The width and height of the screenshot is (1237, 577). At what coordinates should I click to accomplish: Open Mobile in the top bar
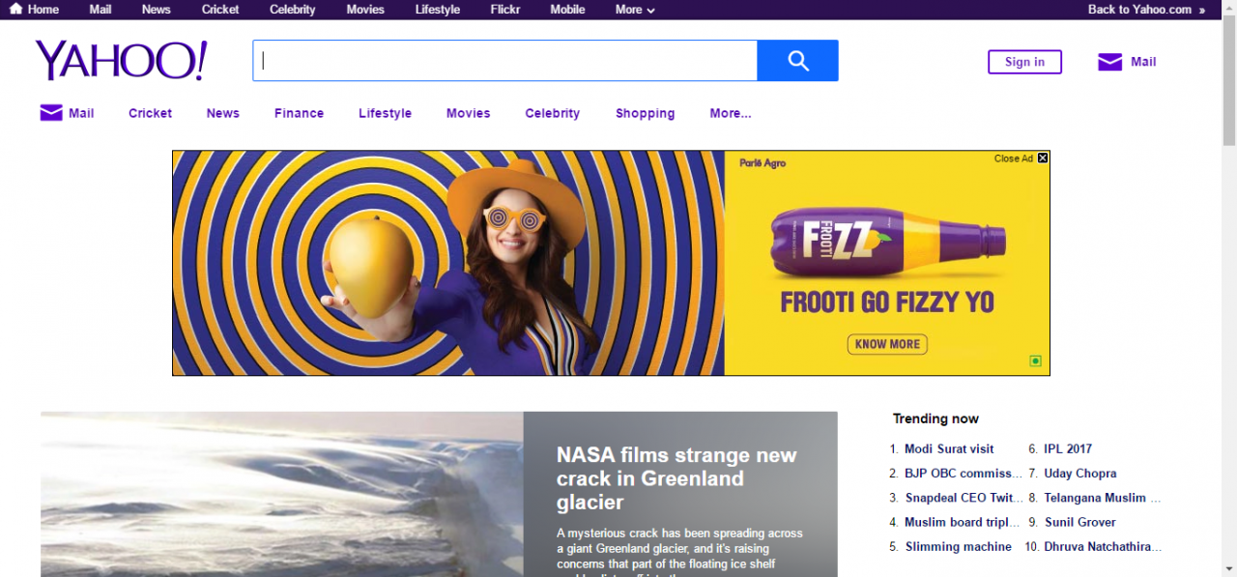(567, 10)
